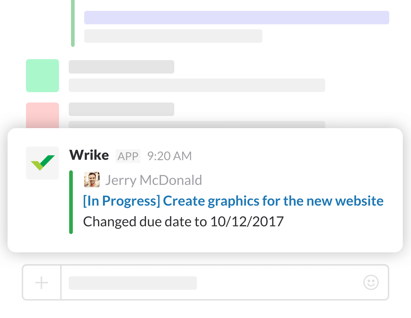The width and height of the screenshot is (411, 318).
Task: Select the 9:20 AM timestamp
Action: click(169, 156)
